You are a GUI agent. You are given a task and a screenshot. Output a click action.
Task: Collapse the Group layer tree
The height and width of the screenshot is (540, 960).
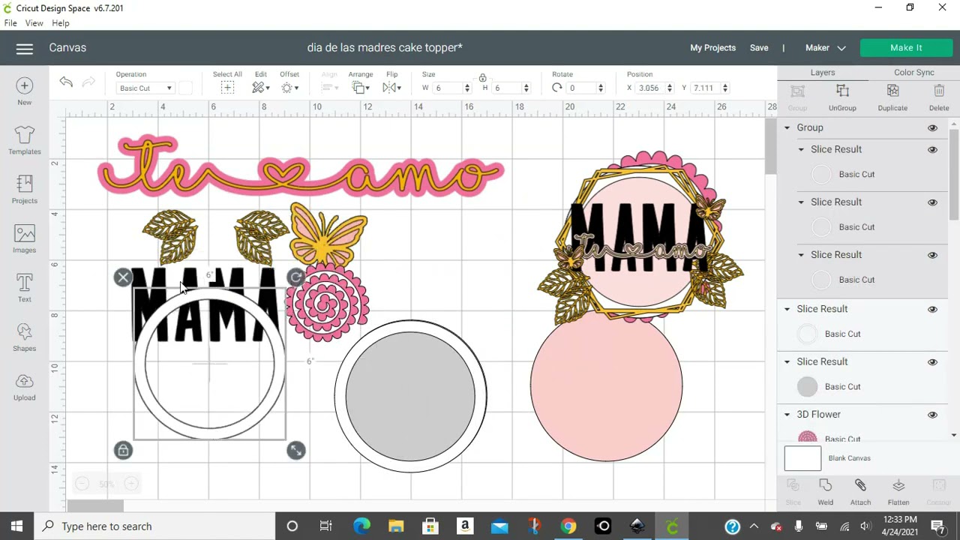[787, 127]
